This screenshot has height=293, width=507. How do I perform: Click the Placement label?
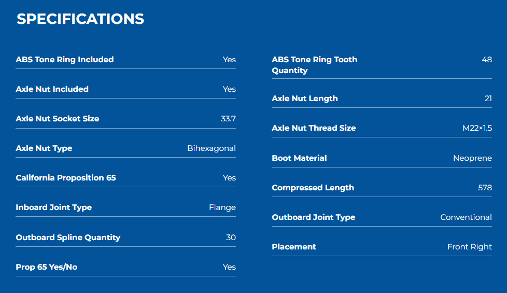[x=293, y=247]
